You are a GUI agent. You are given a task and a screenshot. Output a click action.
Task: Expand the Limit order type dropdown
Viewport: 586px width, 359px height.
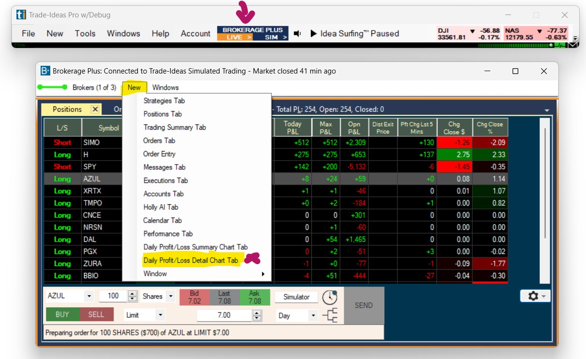coord(160,315)
